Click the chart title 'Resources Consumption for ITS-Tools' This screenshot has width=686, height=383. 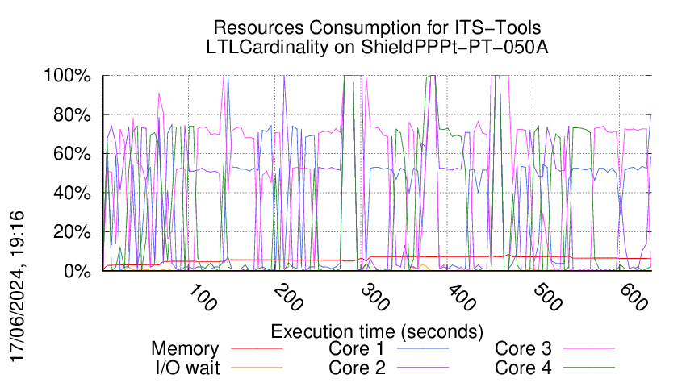click(377, 27)
